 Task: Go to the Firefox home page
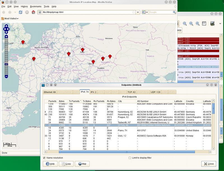33,12
